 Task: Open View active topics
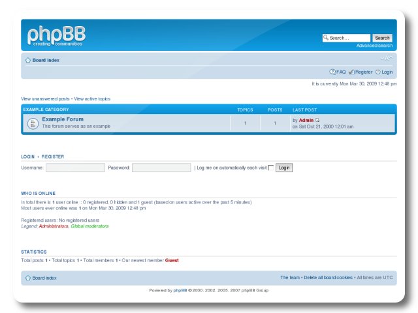pos(92,99)
